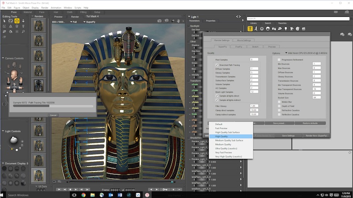Open the Figures library category icon
Viewport: 353px width, 198px height.
(250, 29)
